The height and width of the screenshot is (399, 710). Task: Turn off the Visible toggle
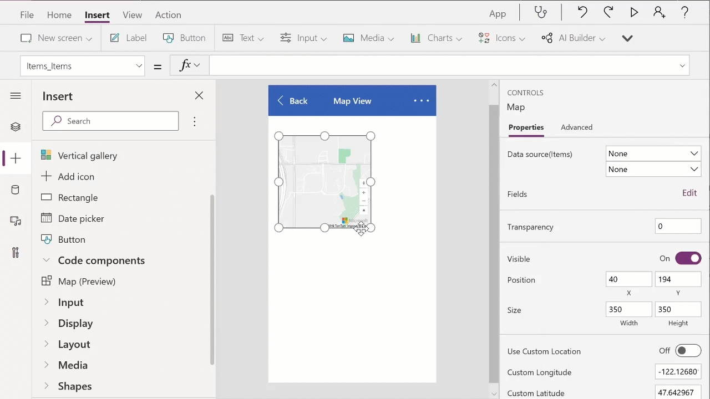(688, 258)
